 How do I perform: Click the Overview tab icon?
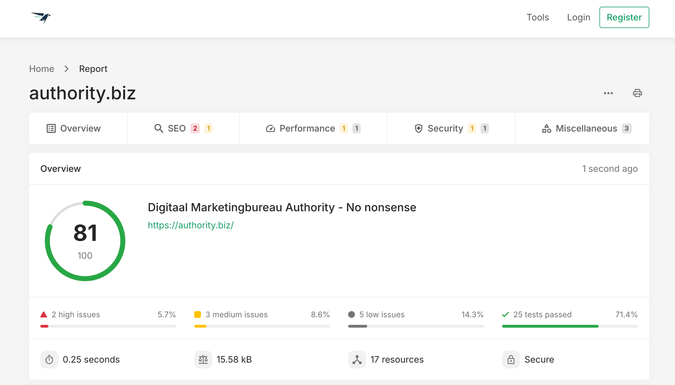click(51, 128)
